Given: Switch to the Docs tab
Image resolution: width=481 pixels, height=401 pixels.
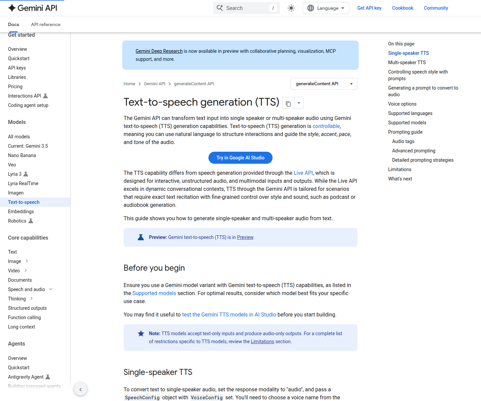Looking at the screenshot, I should [x=13, y=24].
